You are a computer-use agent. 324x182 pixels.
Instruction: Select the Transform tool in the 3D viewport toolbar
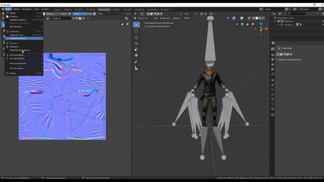coord(136,55)
